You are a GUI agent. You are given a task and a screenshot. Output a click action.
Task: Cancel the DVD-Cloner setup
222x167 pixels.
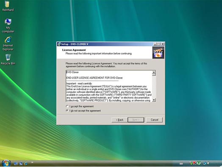154,120
